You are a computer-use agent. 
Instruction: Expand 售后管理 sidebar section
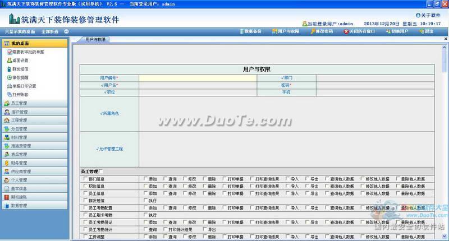35,154
